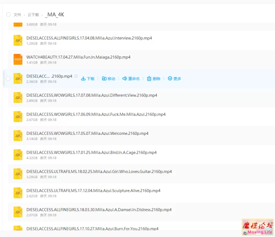275x237 pixels.
Task: Click the 4K icon of the 1.20GB Interview file
Action: click(x=18, y=40)
